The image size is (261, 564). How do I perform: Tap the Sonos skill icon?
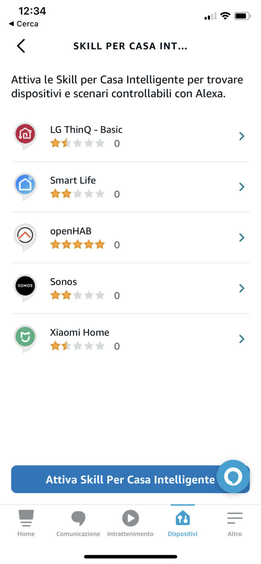(25, 287)
